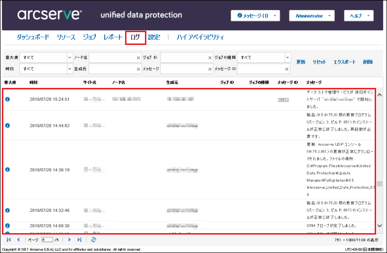Clear the 生成元 filter with X
387x253 pixels.
click(138, 69)
